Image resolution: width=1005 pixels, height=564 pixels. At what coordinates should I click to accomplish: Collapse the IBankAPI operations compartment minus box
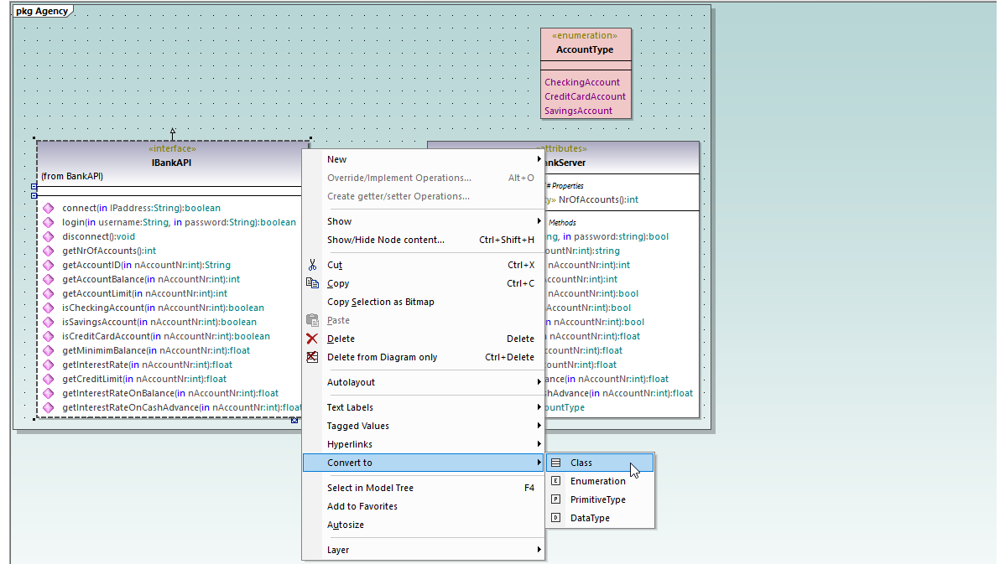click(34, 195)
